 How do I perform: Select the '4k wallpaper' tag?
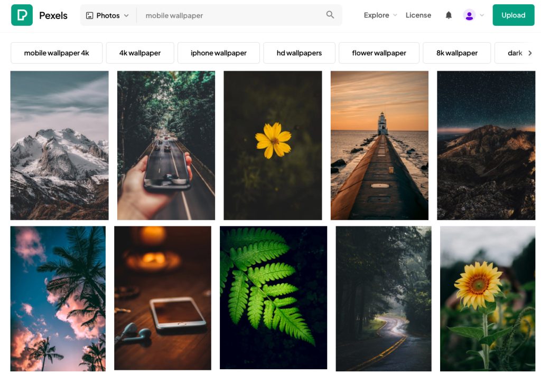click(x=140, y=53)
